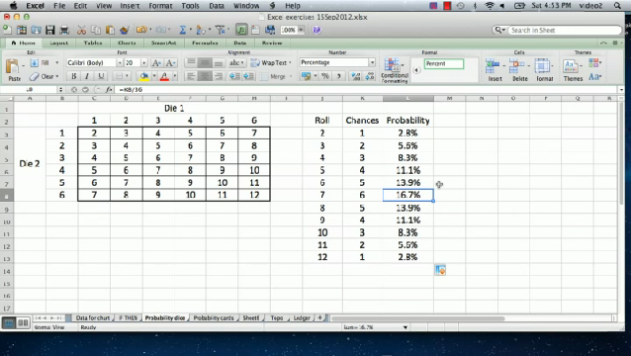The height and width of the screenshot is (356, 631).
Task: Click the Delete cells icon
Action: (516, 64)
